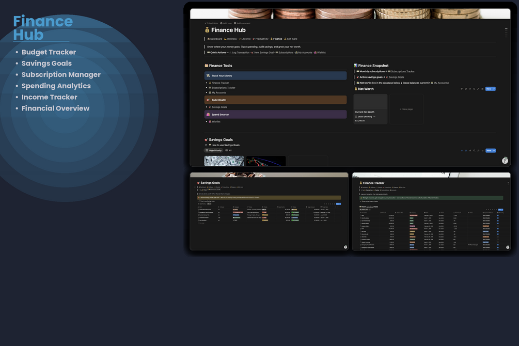Viewport: 519px width, 346px height.
Task: Open the 5 backlinks indicator
Action: [x=211, y=24]
